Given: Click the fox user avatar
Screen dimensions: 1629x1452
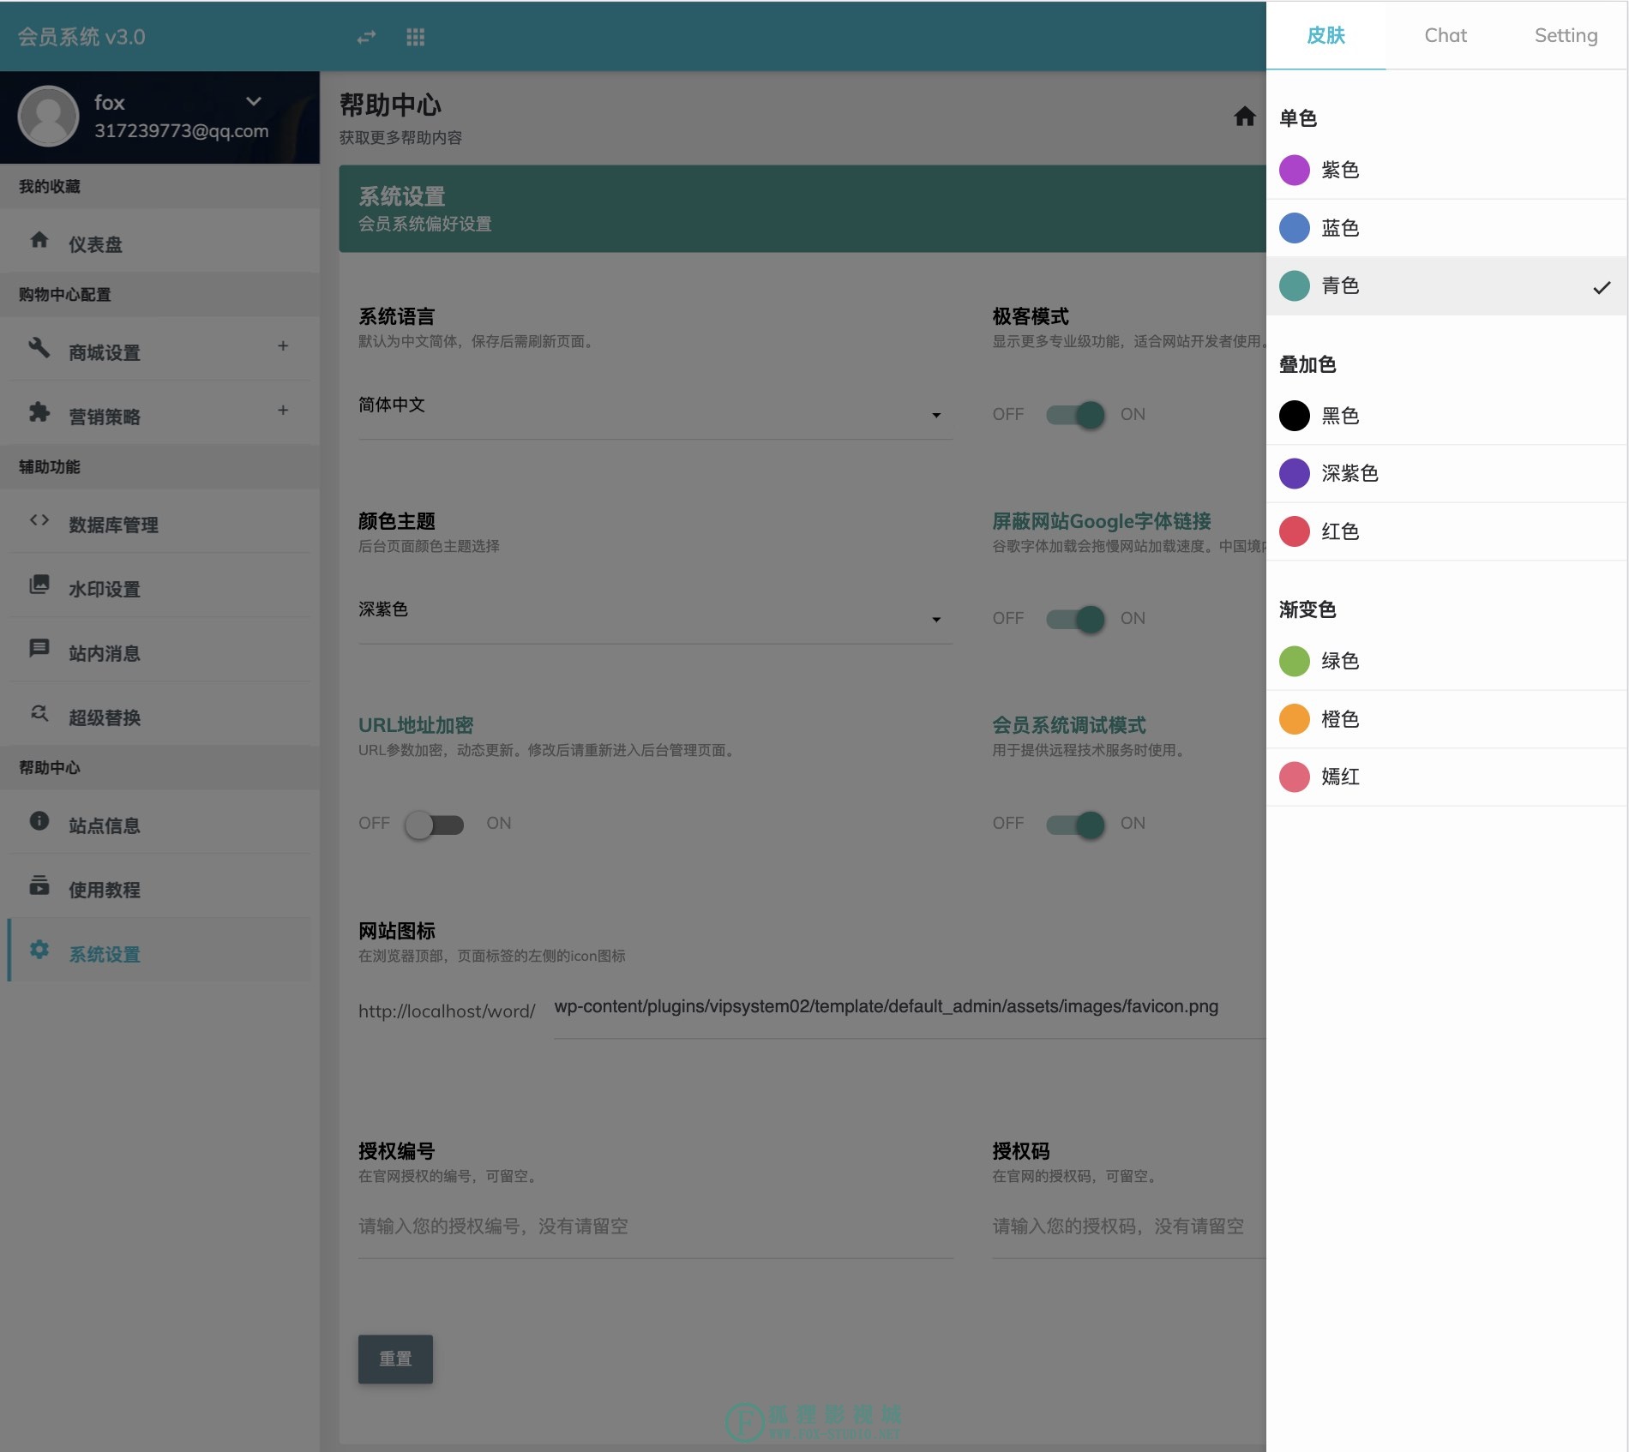Looking at the screenshot, I should [49, 116].
